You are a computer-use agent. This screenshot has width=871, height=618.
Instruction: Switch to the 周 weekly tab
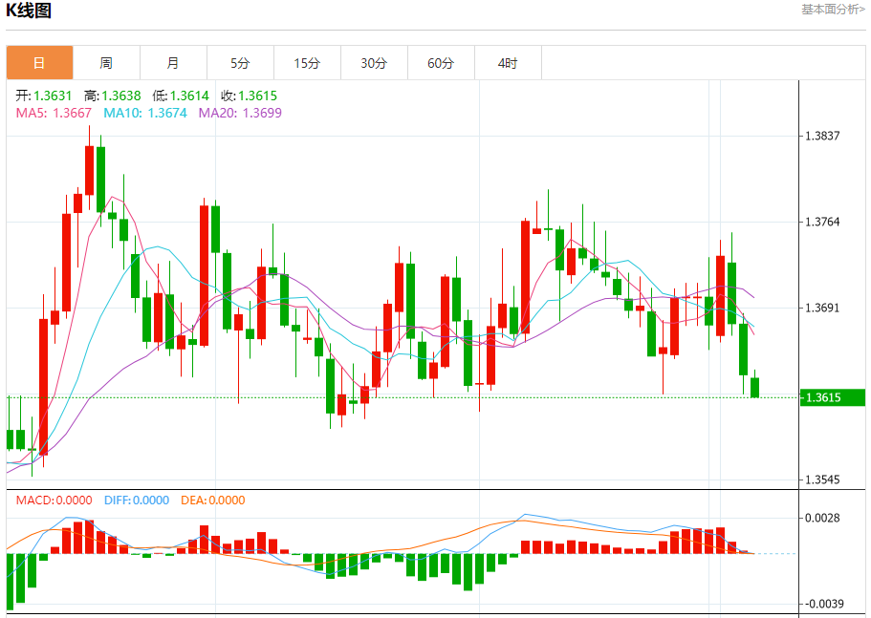[x=106, y=63]
